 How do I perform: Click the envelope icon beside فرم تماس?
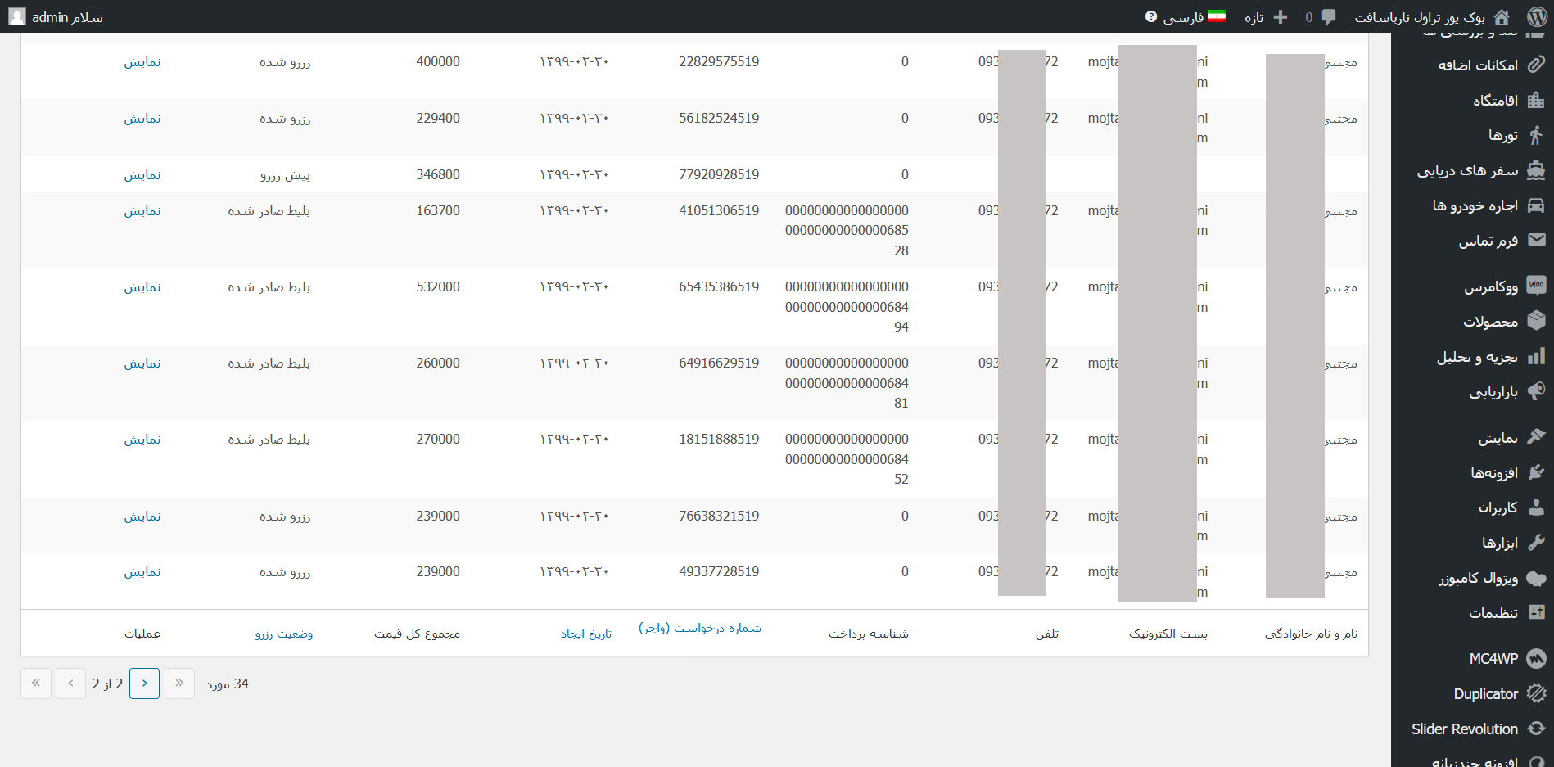(x=1536, y=240)
